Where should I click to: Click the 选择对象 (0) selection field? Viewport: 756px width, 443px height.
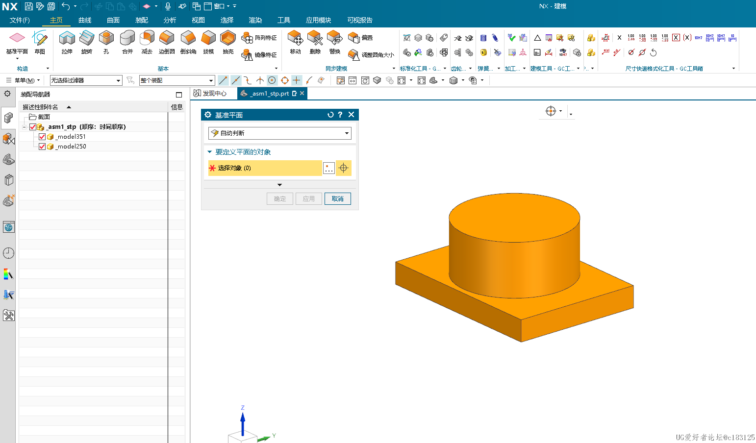pyautogui.click(x=265, y=168)
